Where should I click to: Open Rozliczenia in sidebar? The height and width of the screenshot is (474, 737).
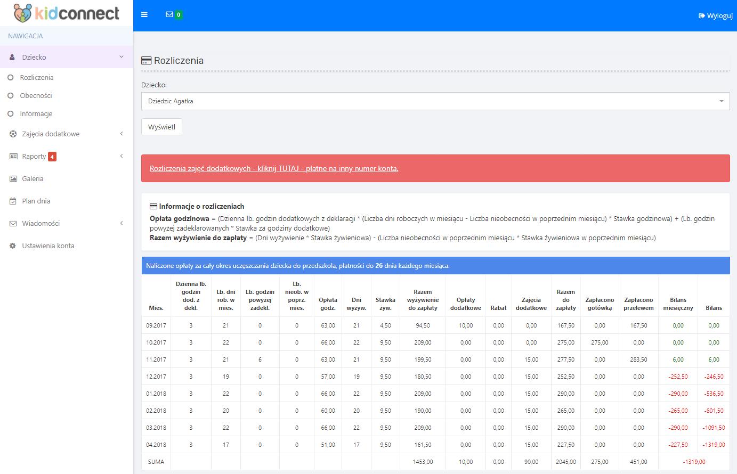37,77
